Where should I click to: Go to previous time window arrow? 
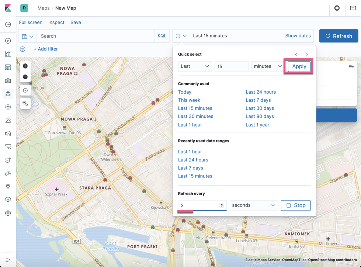pyautogui.click(x=296, y=55)
